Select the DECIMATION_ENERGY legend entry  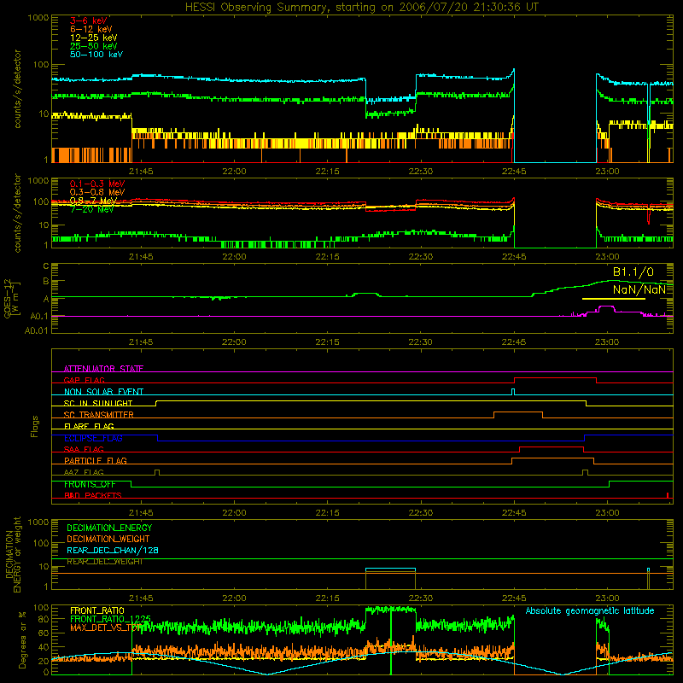pos(109,528)
